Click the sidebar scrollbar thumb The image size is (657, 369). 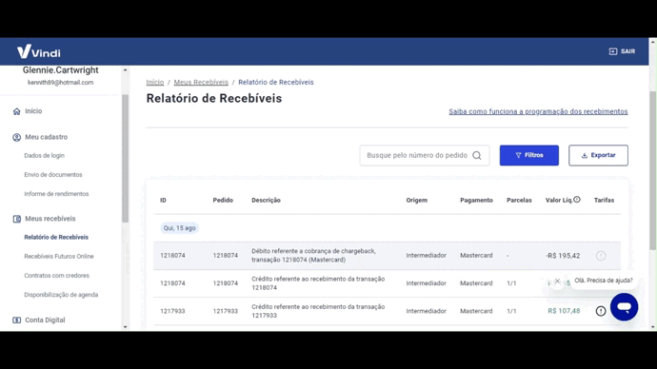tap(126, 159)
